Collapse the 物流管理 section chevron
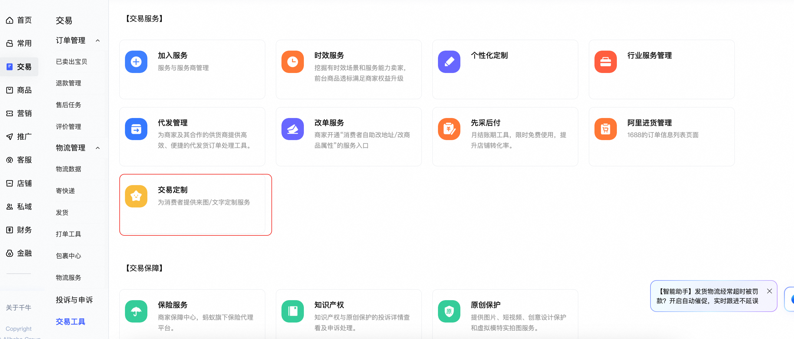Screen dimensions: 794x339 98,148
